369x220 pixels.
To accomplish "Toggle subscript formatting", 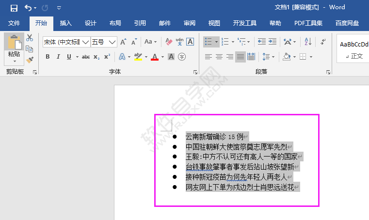I will coord(96,57).
